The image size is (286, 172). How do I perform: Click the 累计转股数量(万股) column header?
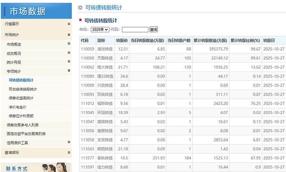tap(210, 41)
